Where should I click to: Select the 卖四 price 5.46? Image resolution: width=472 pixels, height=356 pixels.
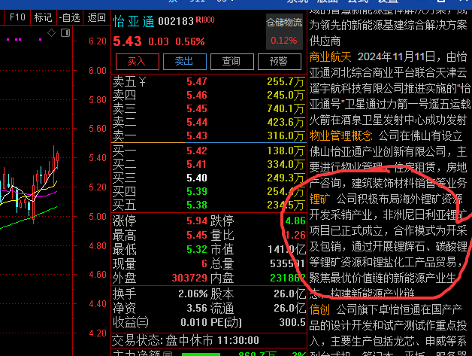(x=197, y=95)
